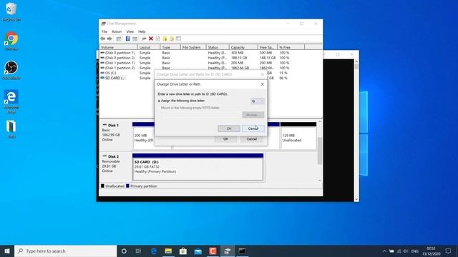Open the drive letter dropdown showing G

click(258, 101)
